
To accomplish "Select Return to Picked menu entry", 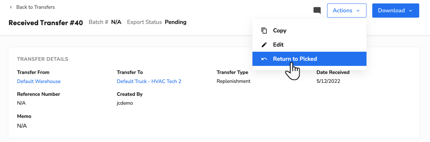I will click(x=310, y=59).
